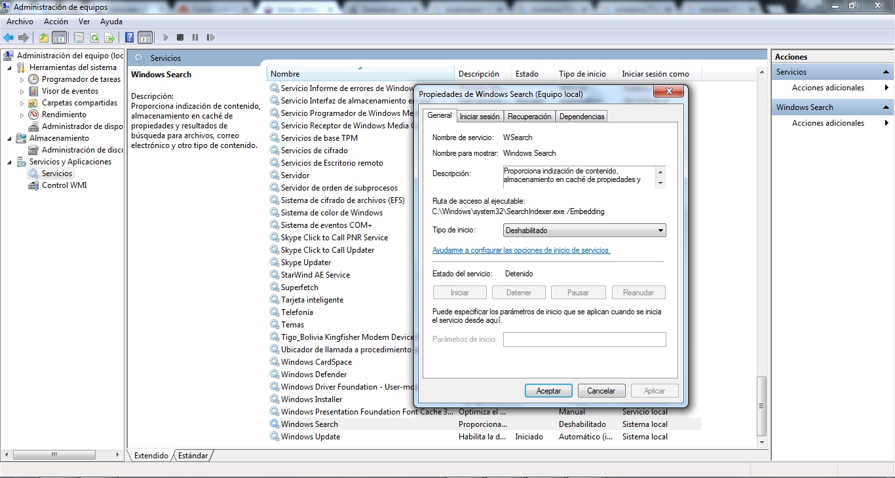This screenshot has width=895, height=478.
Task: Switch to Iniciar sesión tab
Action: (x=480, y=117)
